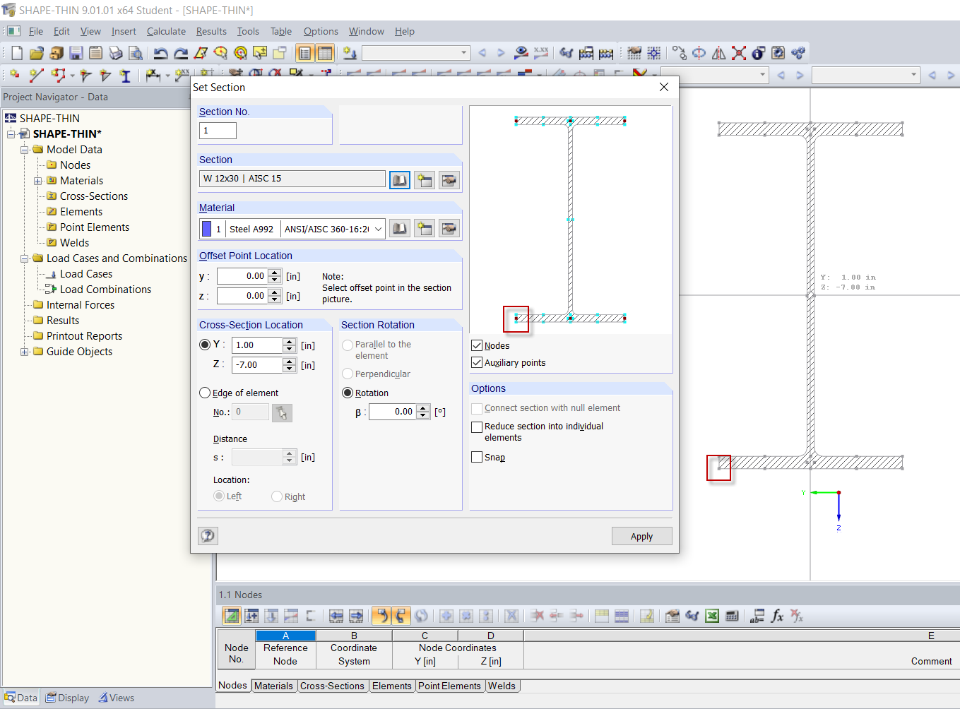
Task: Open section library next to W 12x30
Action: click(x=400, y=180)
